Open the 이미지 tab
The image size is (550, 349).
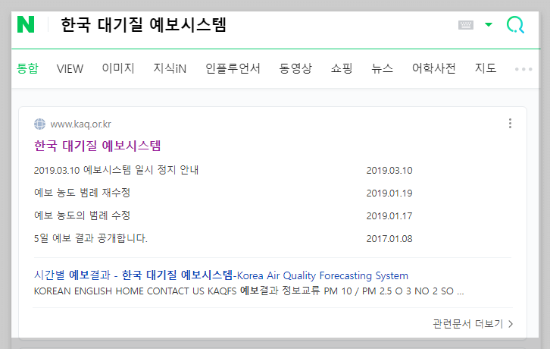[x=118, y=68]
